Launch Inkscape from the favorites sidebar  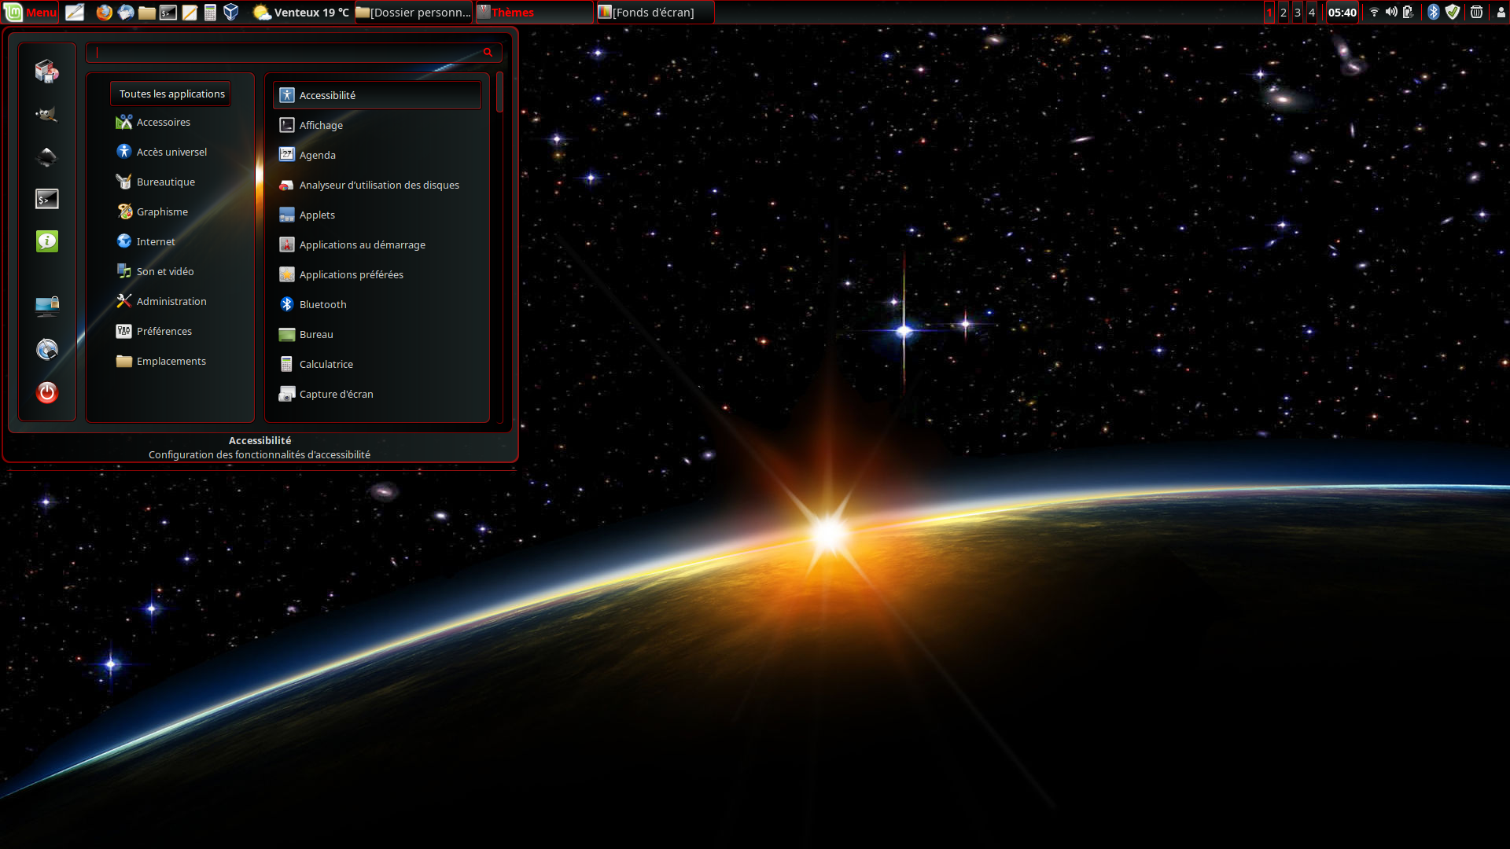47,157
